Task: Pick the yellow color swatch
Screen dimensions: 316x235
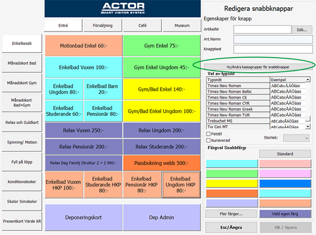Action: tap(232, 184)
